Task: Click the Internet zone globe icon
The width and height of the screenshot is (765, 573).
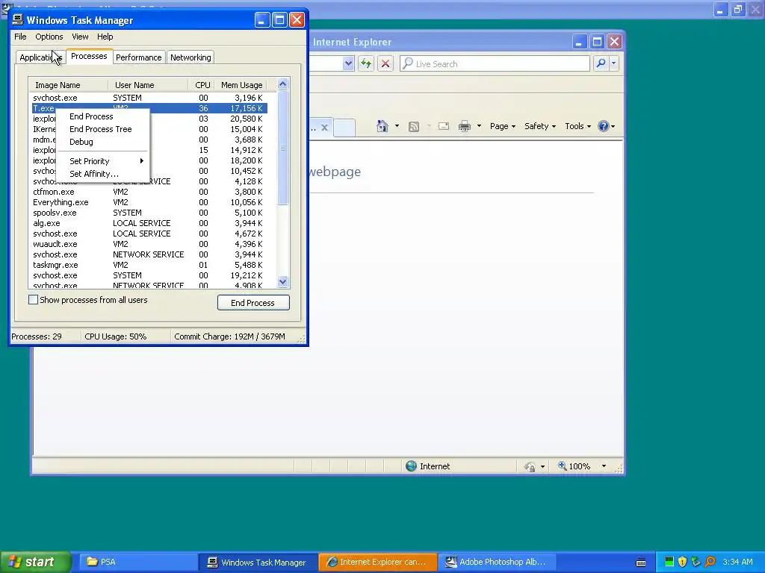Action: coord(412,466)
